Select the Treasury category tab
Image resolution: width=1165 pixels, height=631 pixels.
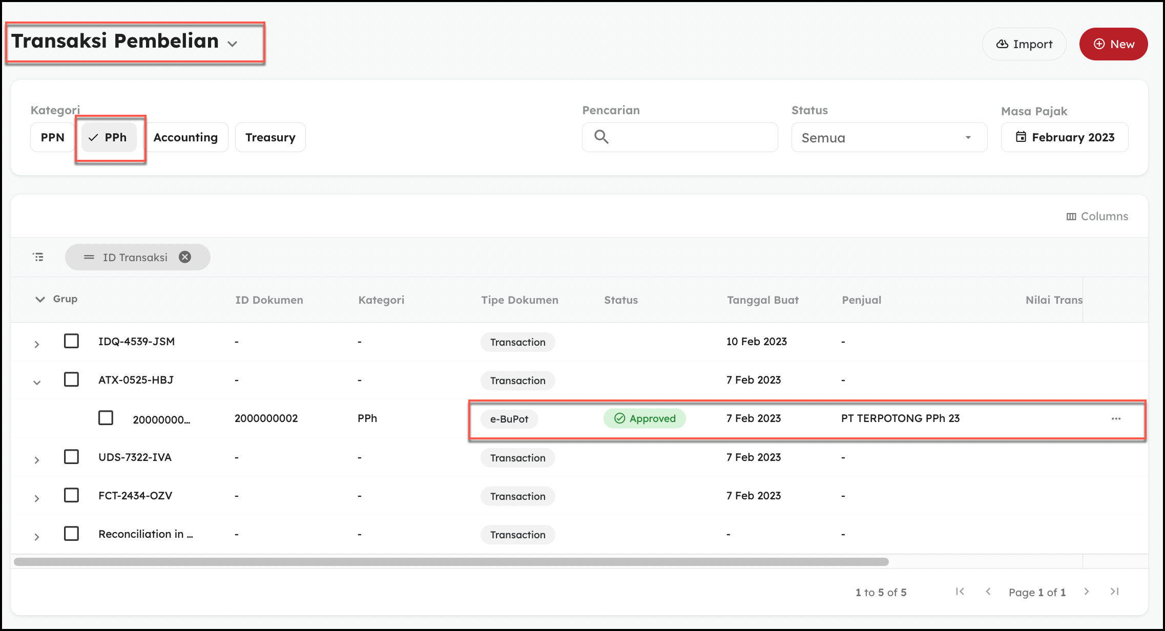tap(270, 137)
